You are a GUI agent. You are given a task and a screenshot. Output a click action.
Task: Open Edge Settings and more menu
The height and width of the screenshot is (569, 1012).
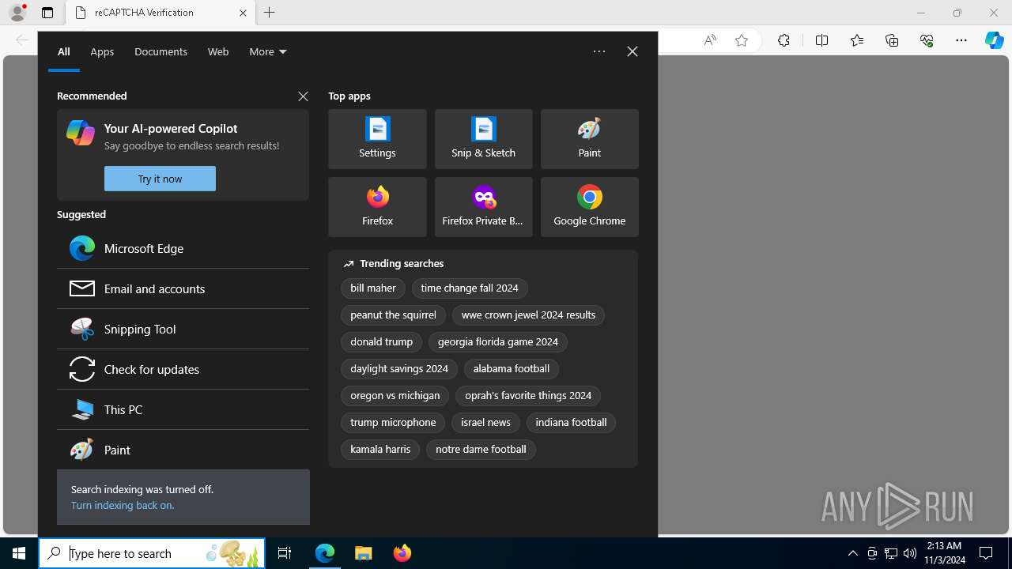point(961,40)
